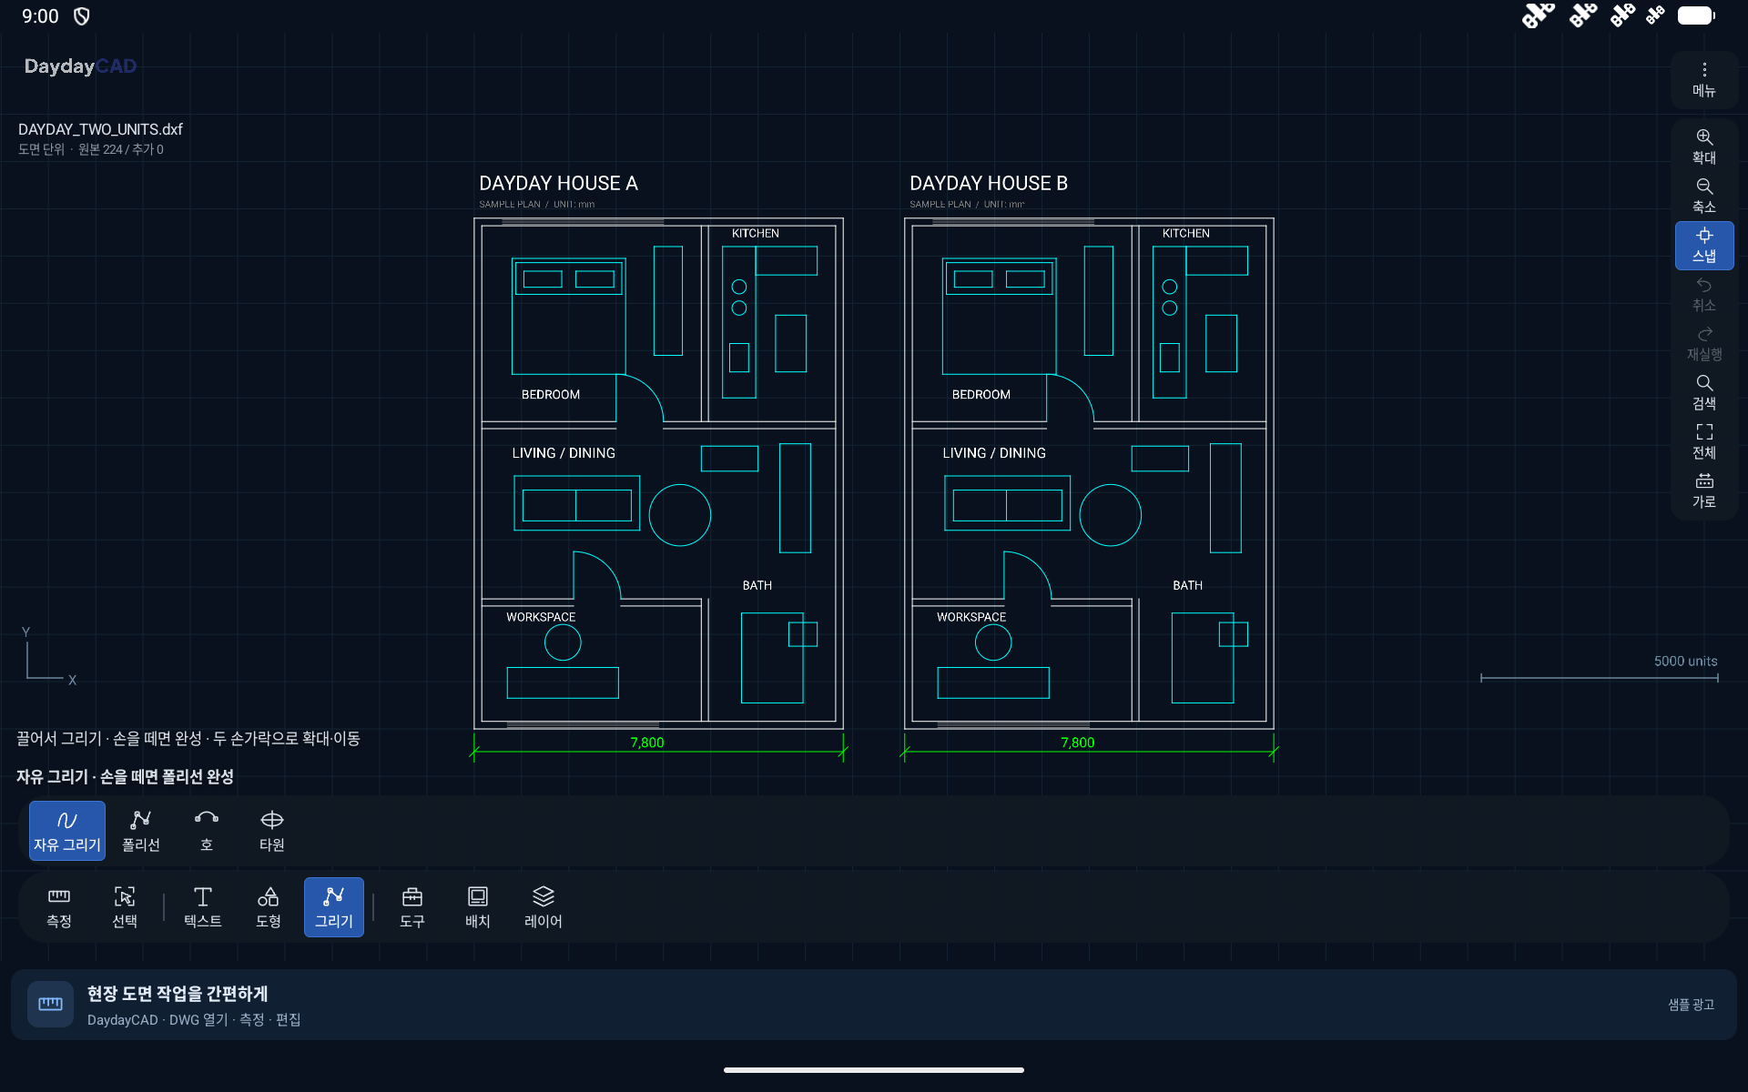Tap House A 7,800 dimension text
Image resolution: width=1748 pixels, height=1092 pixels.
coord(647,743)
